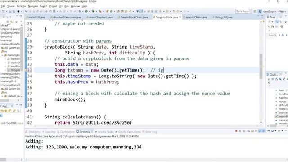This screenshot has height=162, width=288.
Task: Maximize the editor area using the maximize icon
Action: click(262, 16)
